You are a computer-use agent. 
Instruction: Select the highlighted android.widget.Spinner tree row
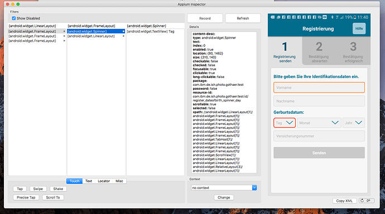(96, 31)
